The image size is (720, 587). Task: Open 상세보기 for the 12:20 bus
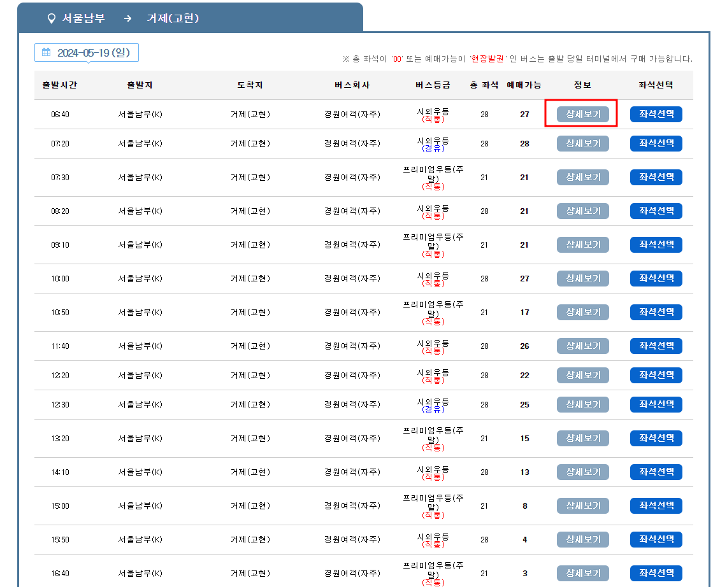(583, 375)
